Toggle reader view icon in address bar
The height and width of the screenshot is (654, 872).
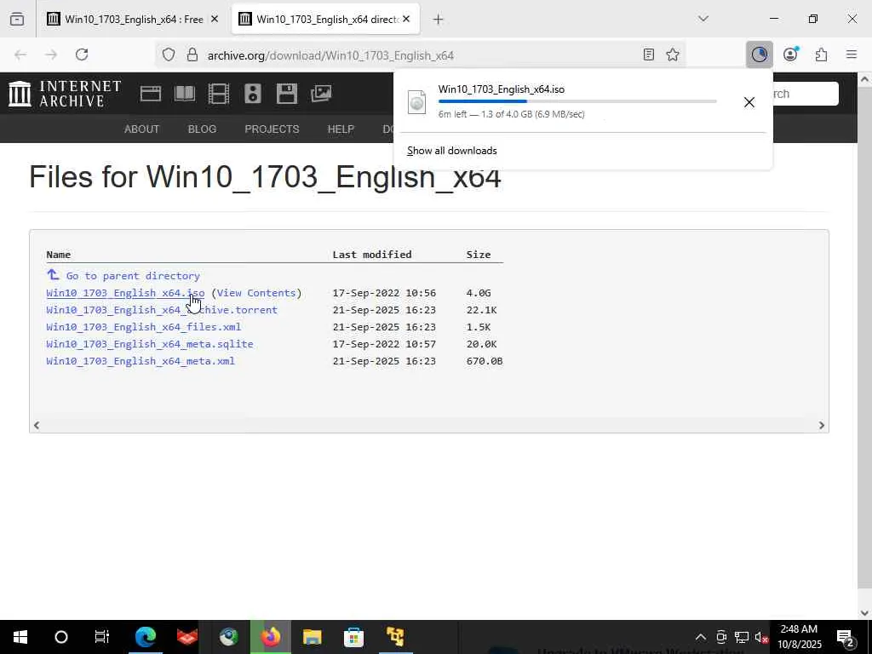(648, 54)
